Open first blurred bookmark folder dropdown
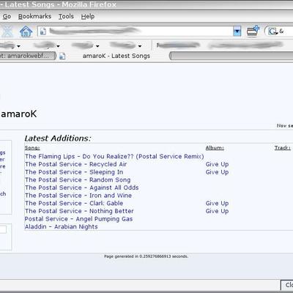 coord(18,46)
